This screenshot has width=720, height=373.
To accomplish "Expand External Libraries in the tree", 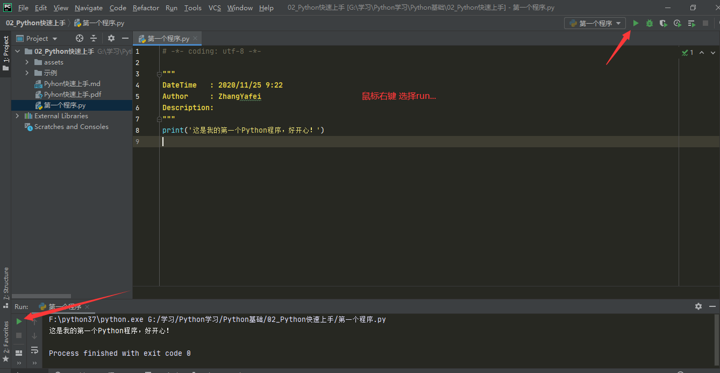I will pos(17,116).
